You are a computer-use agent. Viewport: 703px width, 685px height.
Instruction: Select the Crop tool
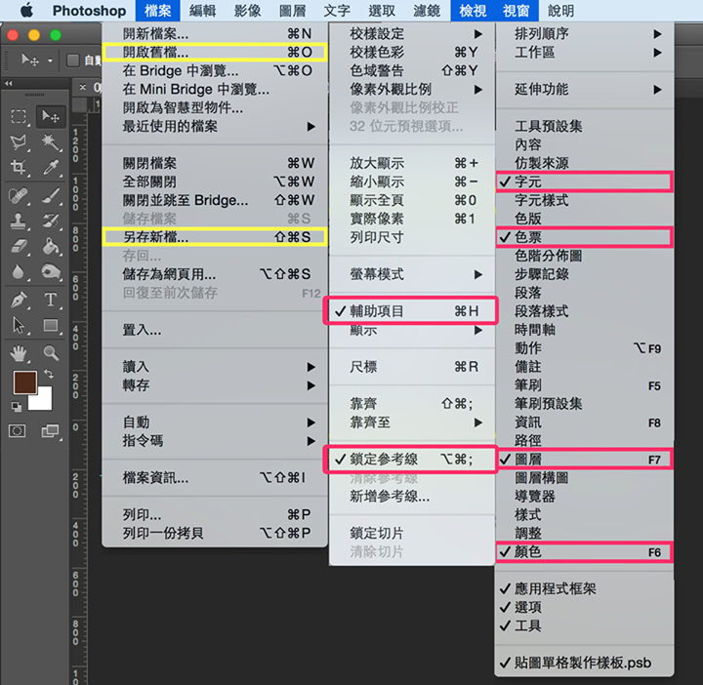19,167
